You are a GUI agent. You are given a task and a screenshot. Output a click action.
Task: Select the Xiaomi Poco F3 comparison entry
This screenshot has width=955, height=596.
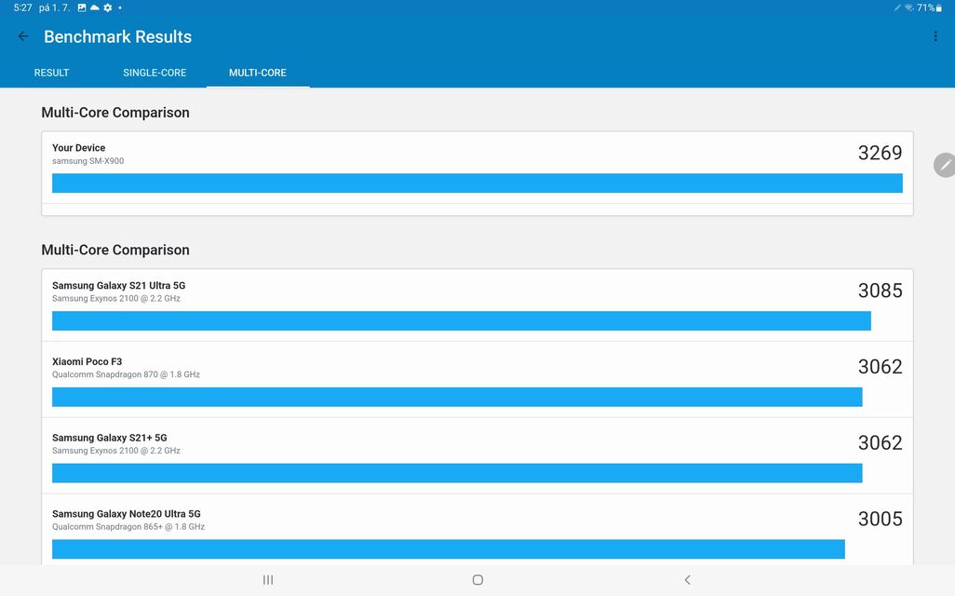[477, 379]
